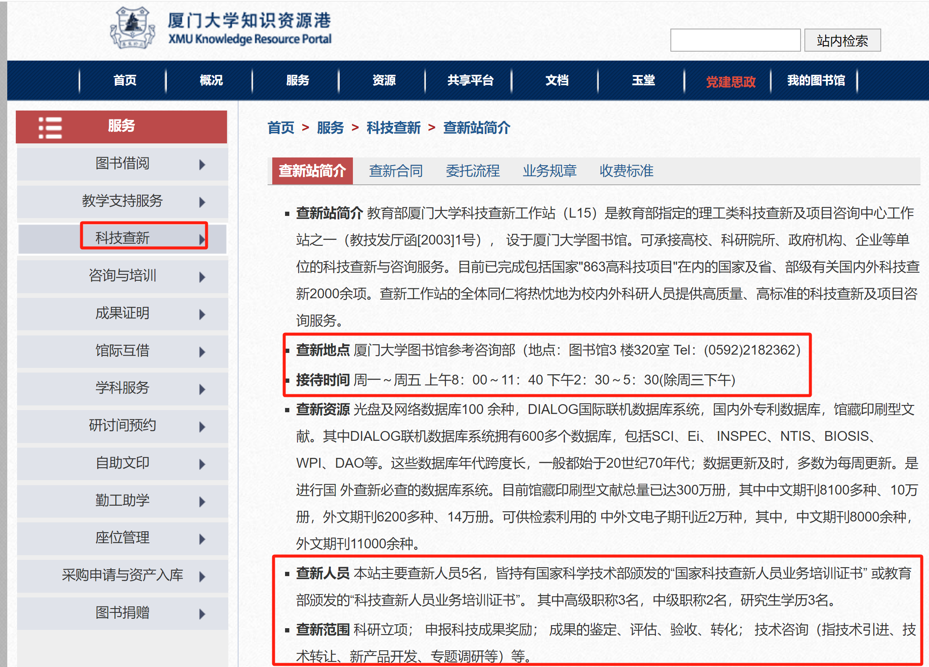Click the 查新地点 bold heading text

pos(323,350)
